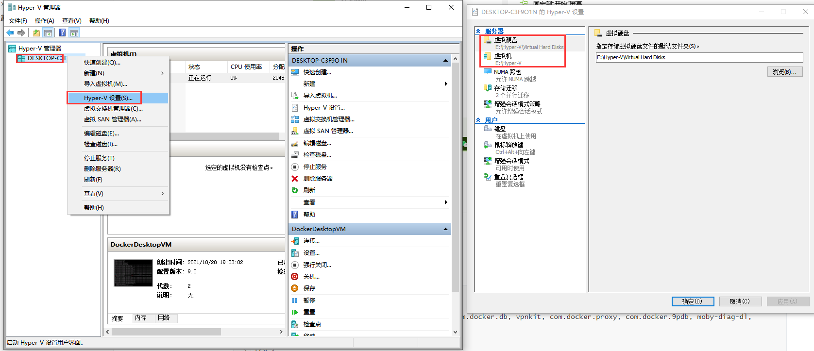Image resolution: width=814 pixels, height=351 pixels.
Task: Click the green Refresh (刷新) icon in the Actions pane
Action: (295, 190)
